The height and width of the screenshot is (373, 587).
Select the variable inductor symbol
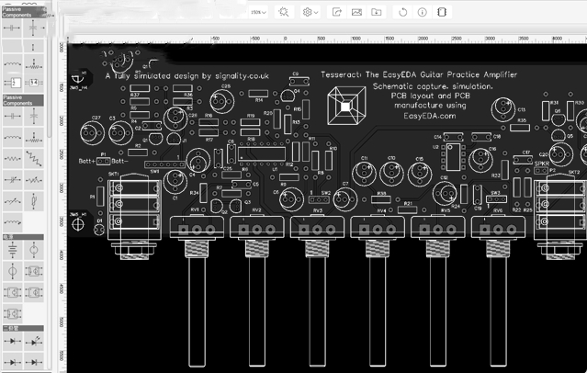coord(12,201)
